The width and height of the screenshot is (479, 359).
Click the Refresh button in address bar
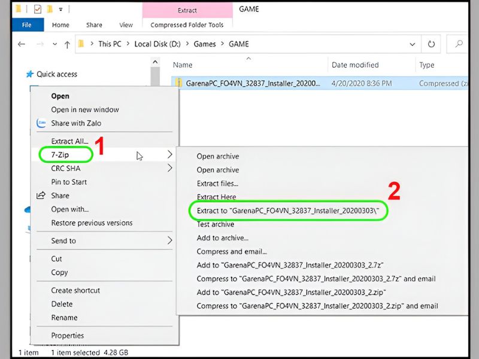click(x=431, y=44)
